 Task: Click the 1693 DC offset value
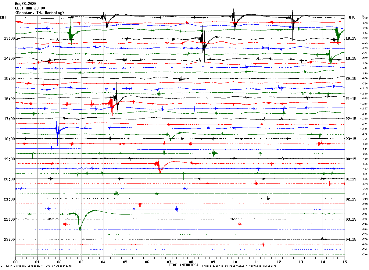tap(364, 23)
